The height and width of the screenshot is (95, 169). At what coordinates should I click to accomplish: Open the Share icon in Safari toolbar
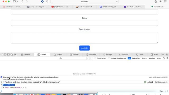[156, 1]
